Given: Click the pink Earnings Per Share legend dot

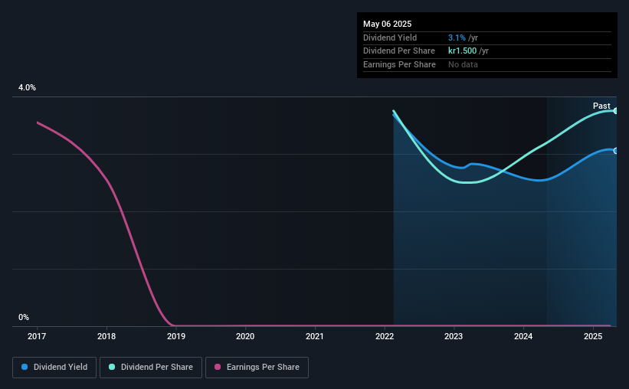Looking at the screenshot, I should click(218, 367).
